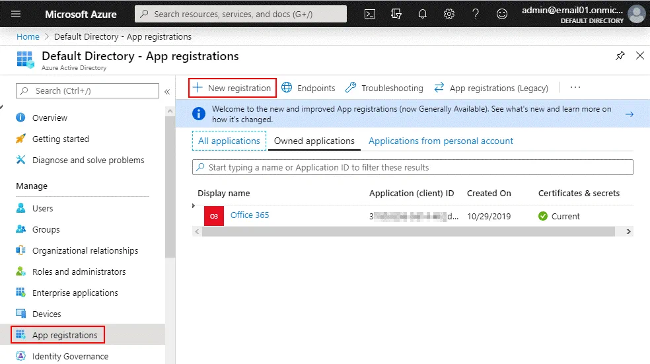Viewport: 650px width, 364px height.
Task: Click Default Directory - App registrations breadcrumb
Action: coord(123,36)
